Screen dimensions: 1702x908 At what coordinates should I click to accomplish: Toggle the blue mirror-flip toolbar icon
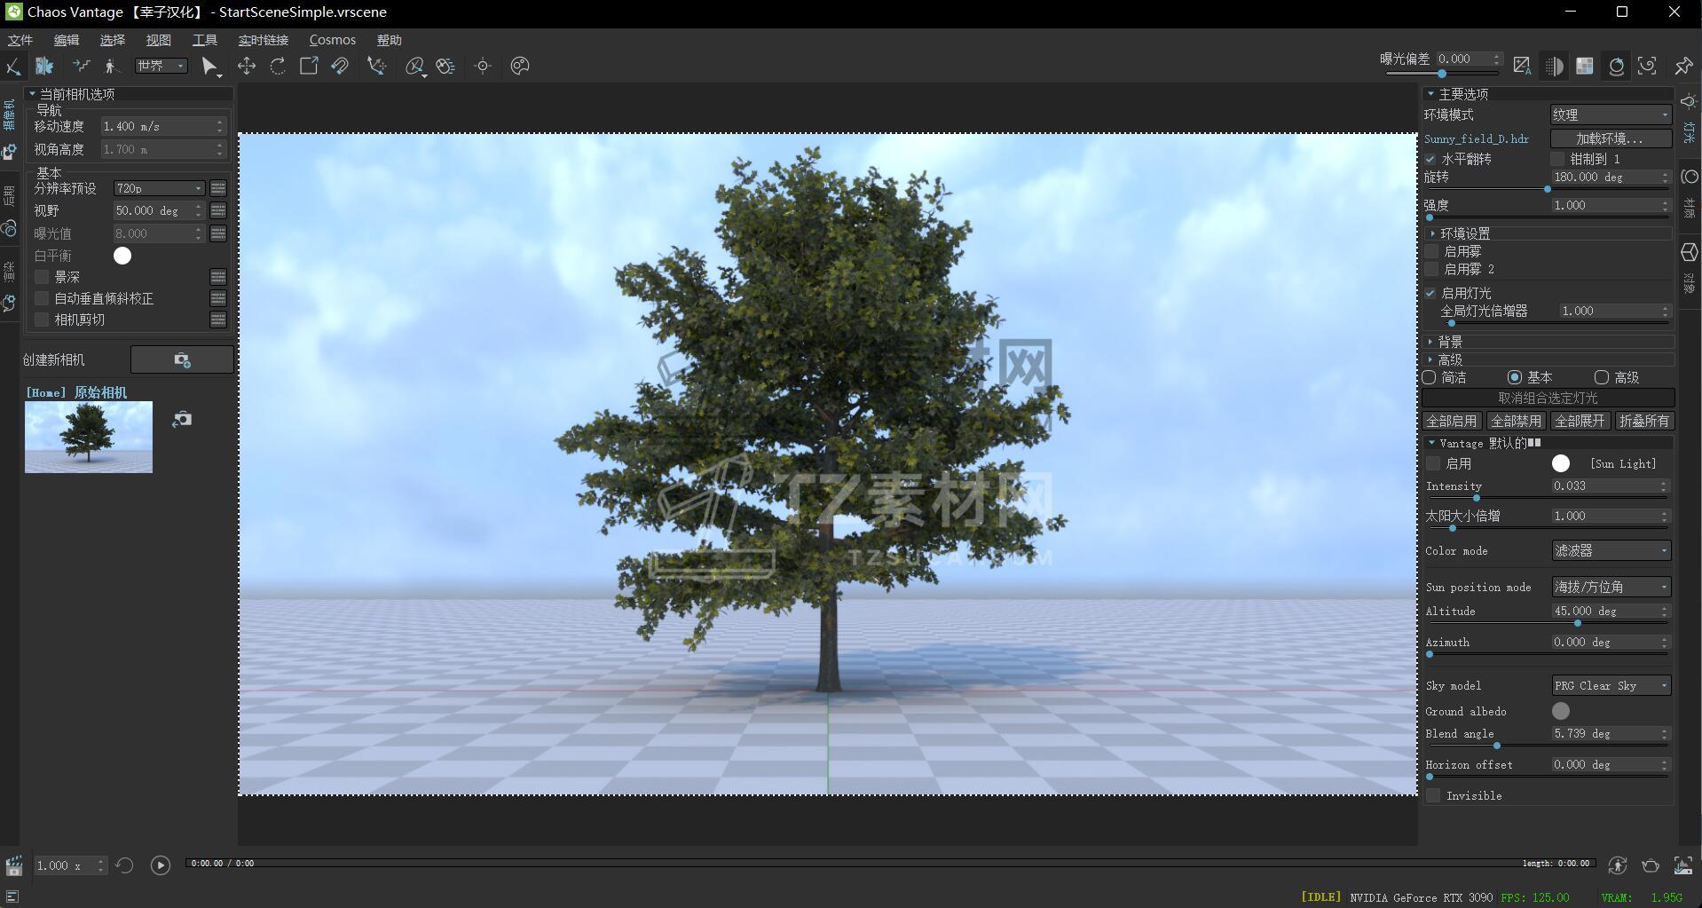44,66
